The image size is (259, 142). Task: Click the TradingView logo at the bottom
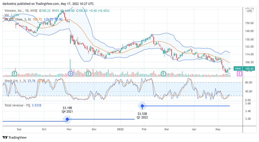[15, 138]
